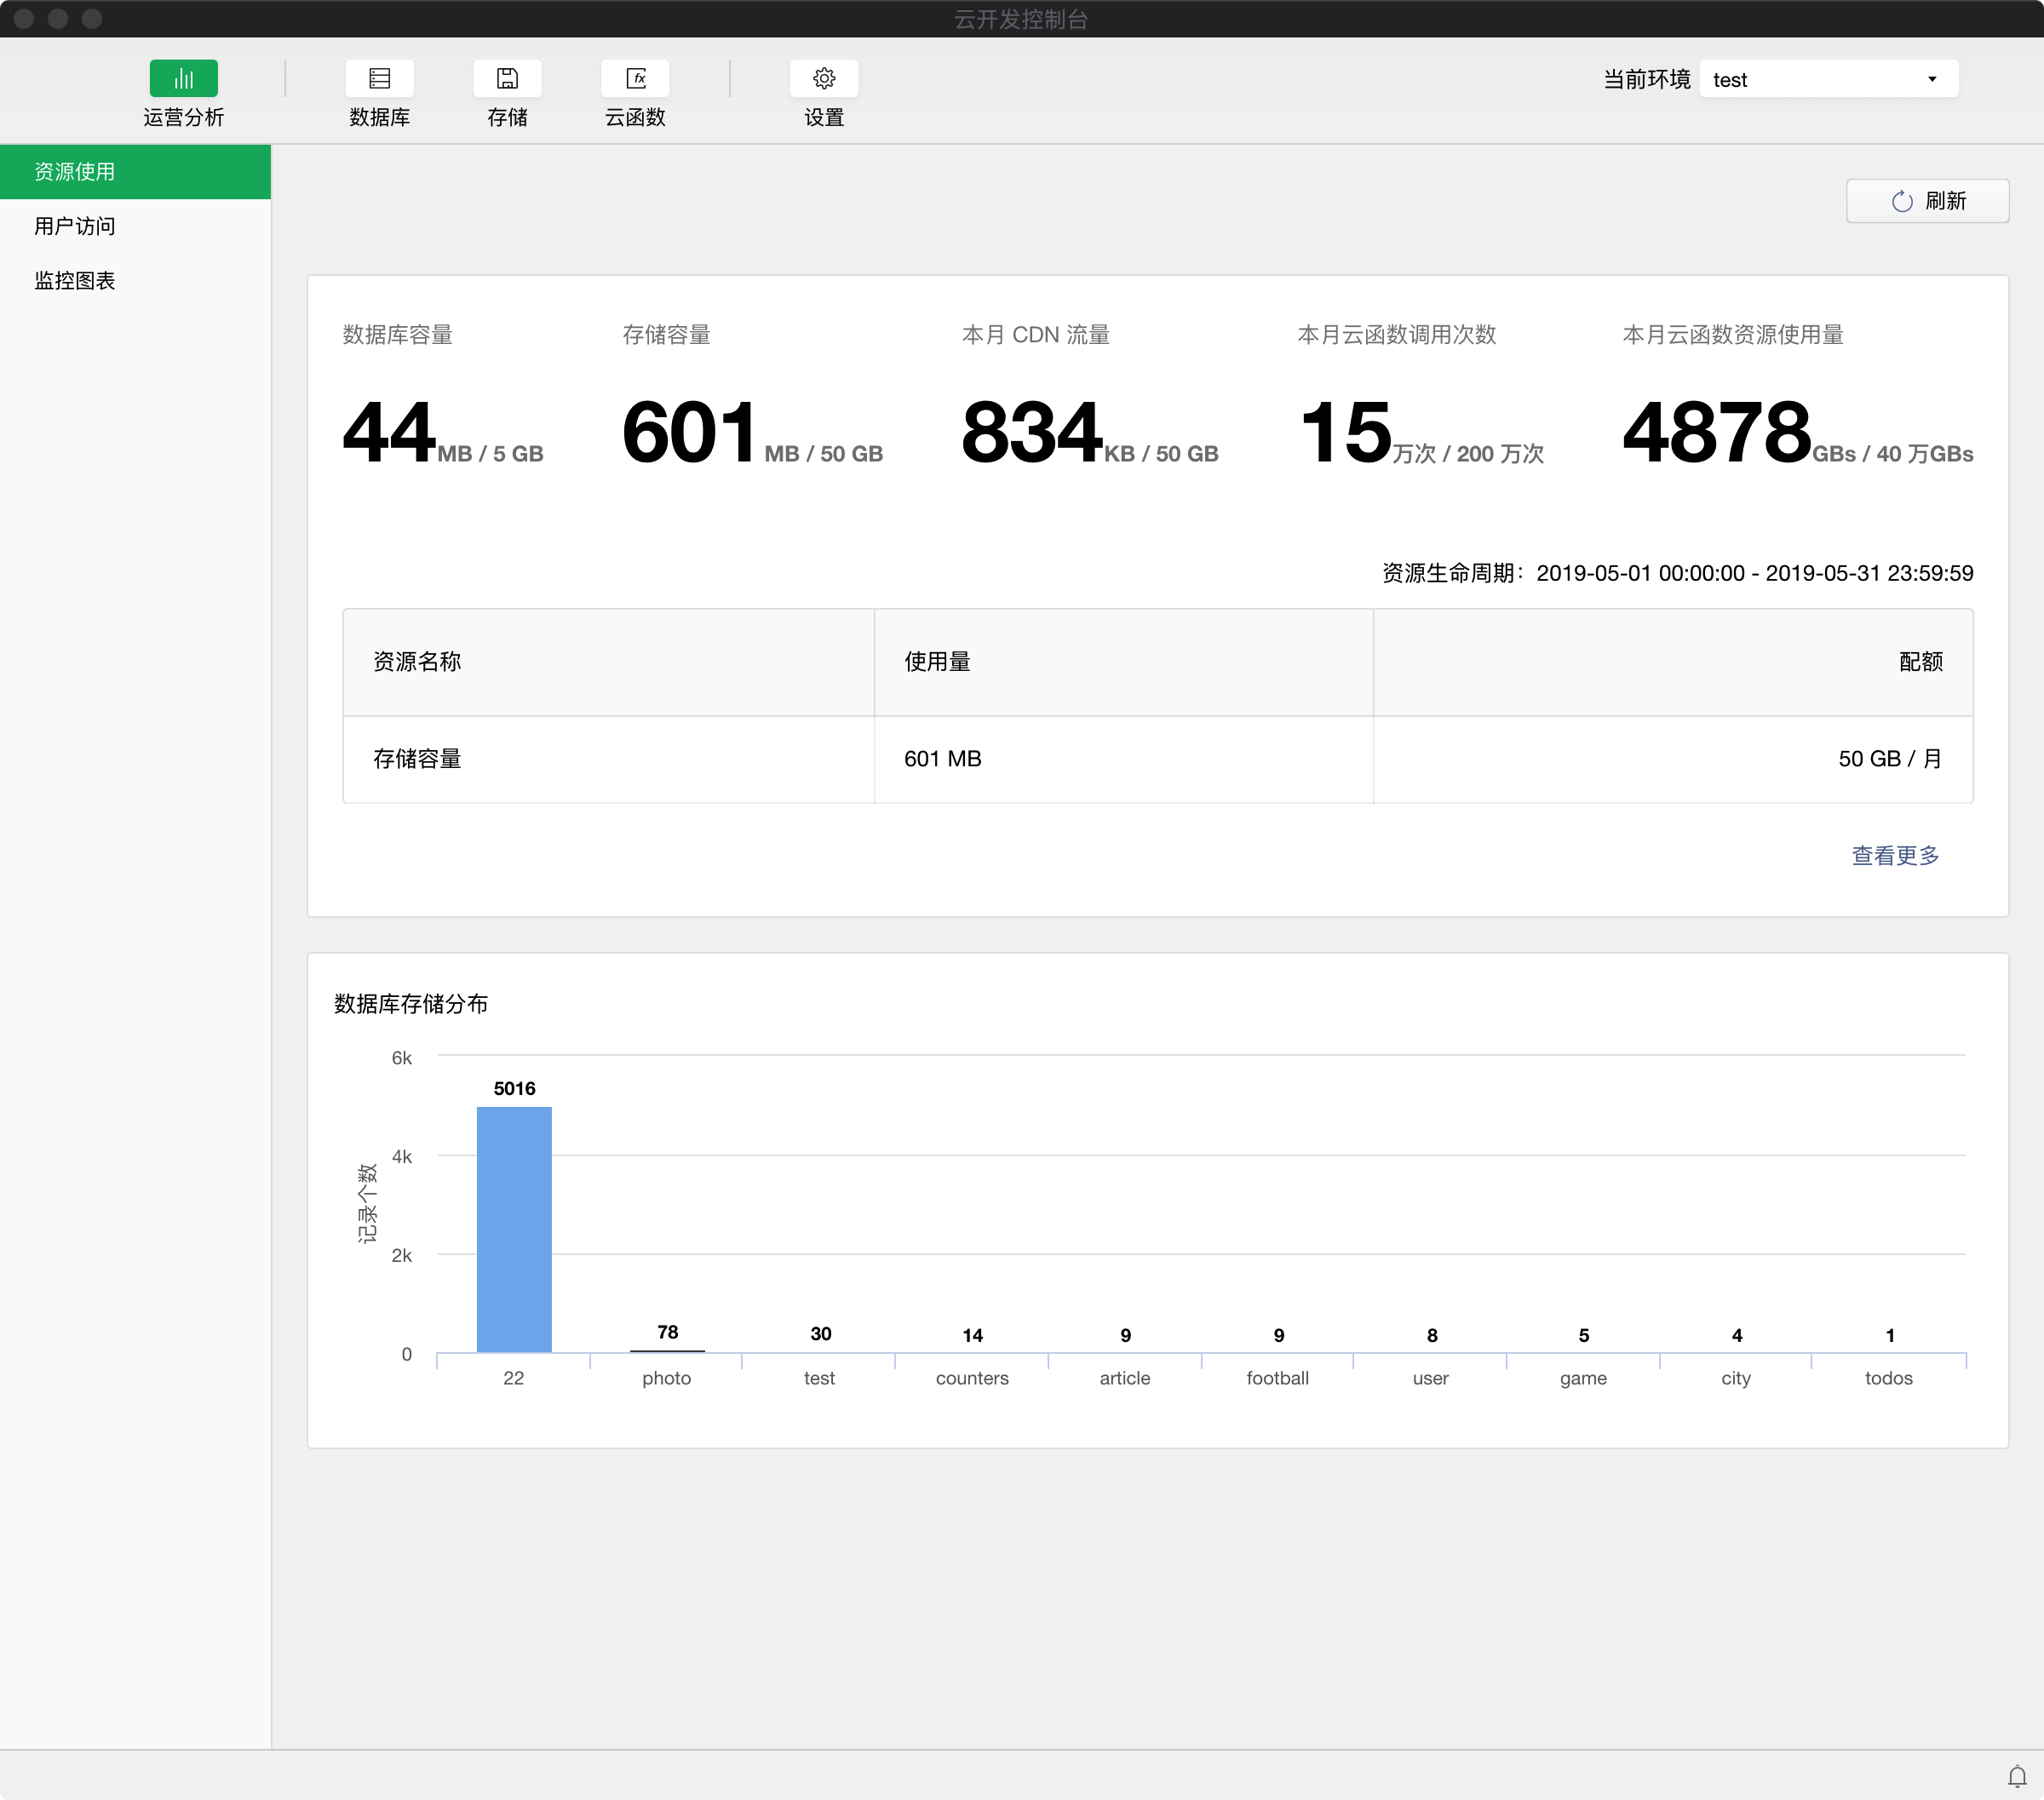
Task: Click the notification bell icon
Action: point(2017,1776)
